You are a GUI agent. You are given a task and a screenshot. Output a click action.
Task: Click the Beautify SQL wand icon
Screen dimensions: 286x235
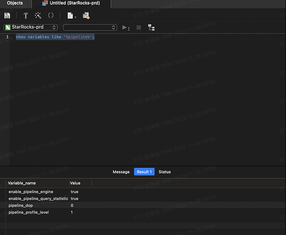pos(38,16)
